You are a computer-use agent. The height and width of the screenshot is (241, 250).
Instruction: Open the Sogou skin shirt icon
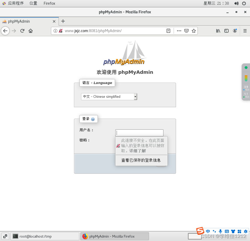[x=233, y=231]
